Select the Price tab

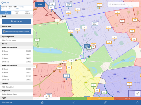[6, 13]
